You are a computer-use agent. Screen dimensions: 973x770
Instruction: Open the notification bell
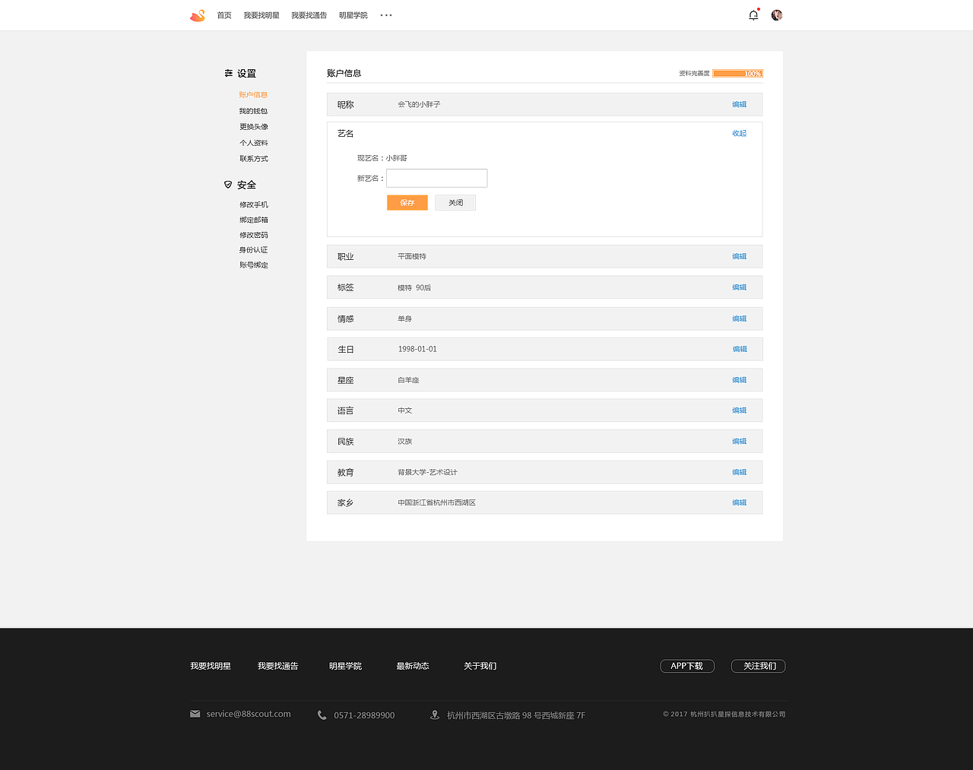pos(753,15)
